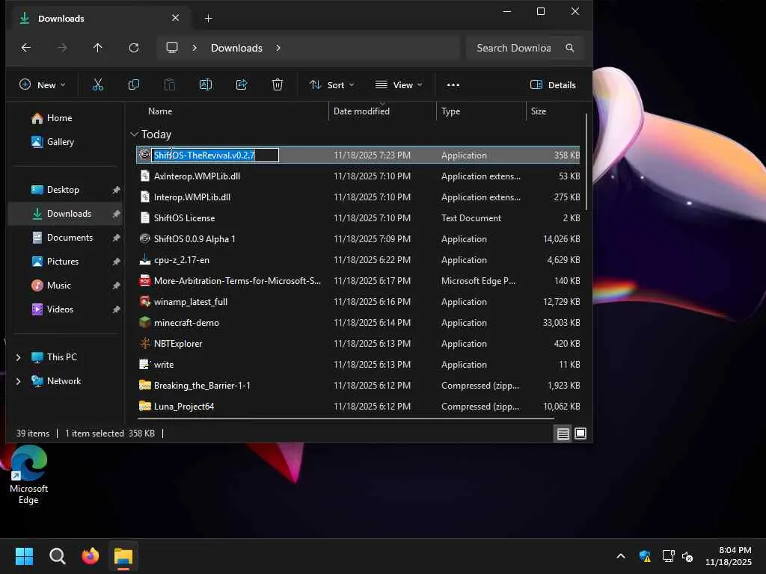The image size is (766, 574).
Task: Go up one folder level arrow
Action: (x=98, y=48)
